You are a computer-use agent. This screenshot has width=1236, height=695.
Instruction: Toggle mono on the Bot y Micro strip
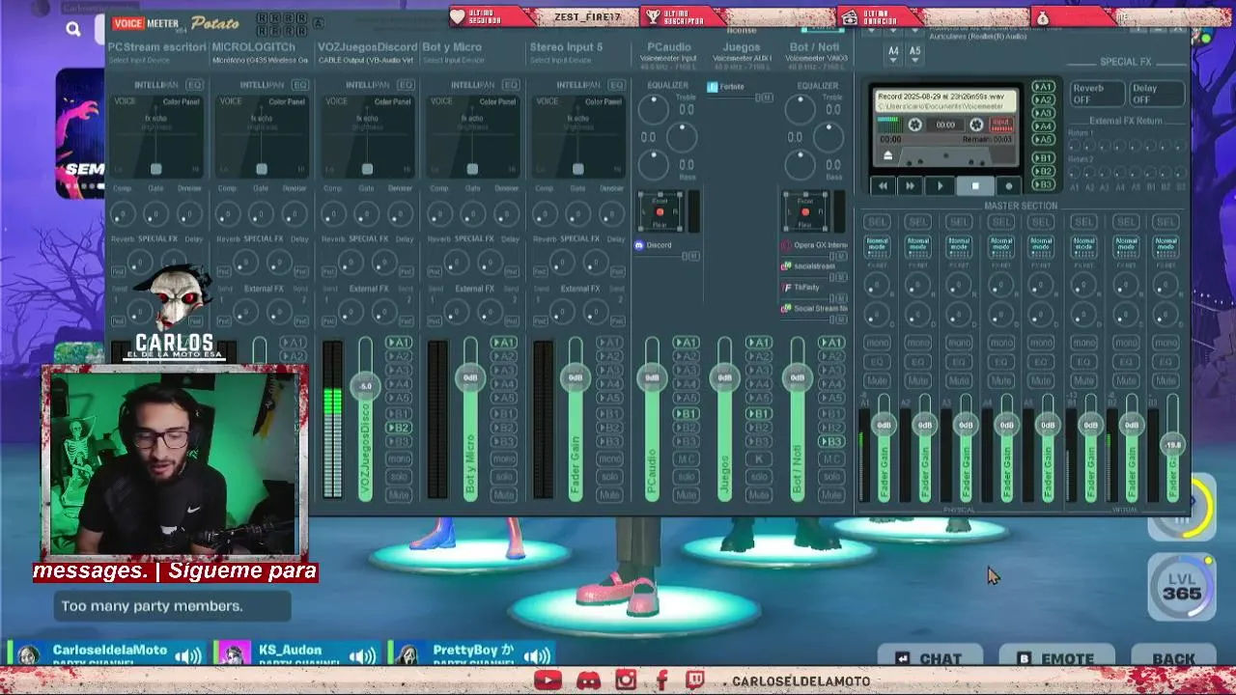pos(504,459)
